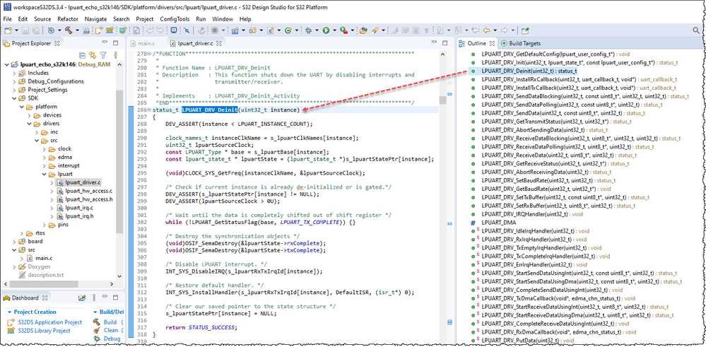Viewport: 706px width, 347px height.
Task: Click the pen icon right of the Open Element folder
Action: pyautogui.click(x=374, y=30)
